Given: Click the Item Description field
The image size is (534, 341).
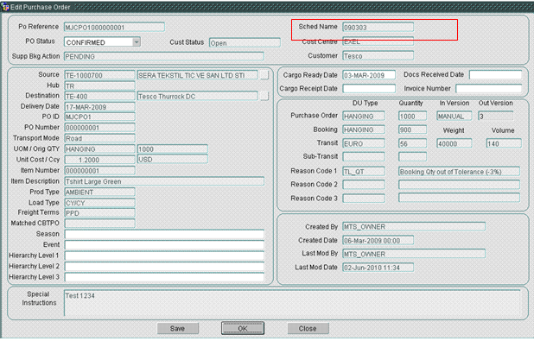Looking at the screenshot, I should (x=164, y=181).
